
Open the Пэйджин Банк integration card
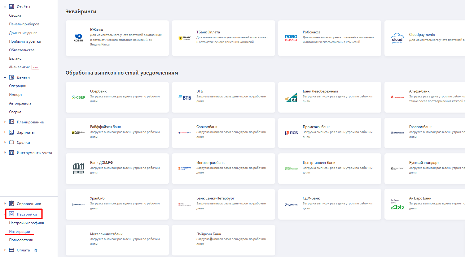tap(223, 240)
